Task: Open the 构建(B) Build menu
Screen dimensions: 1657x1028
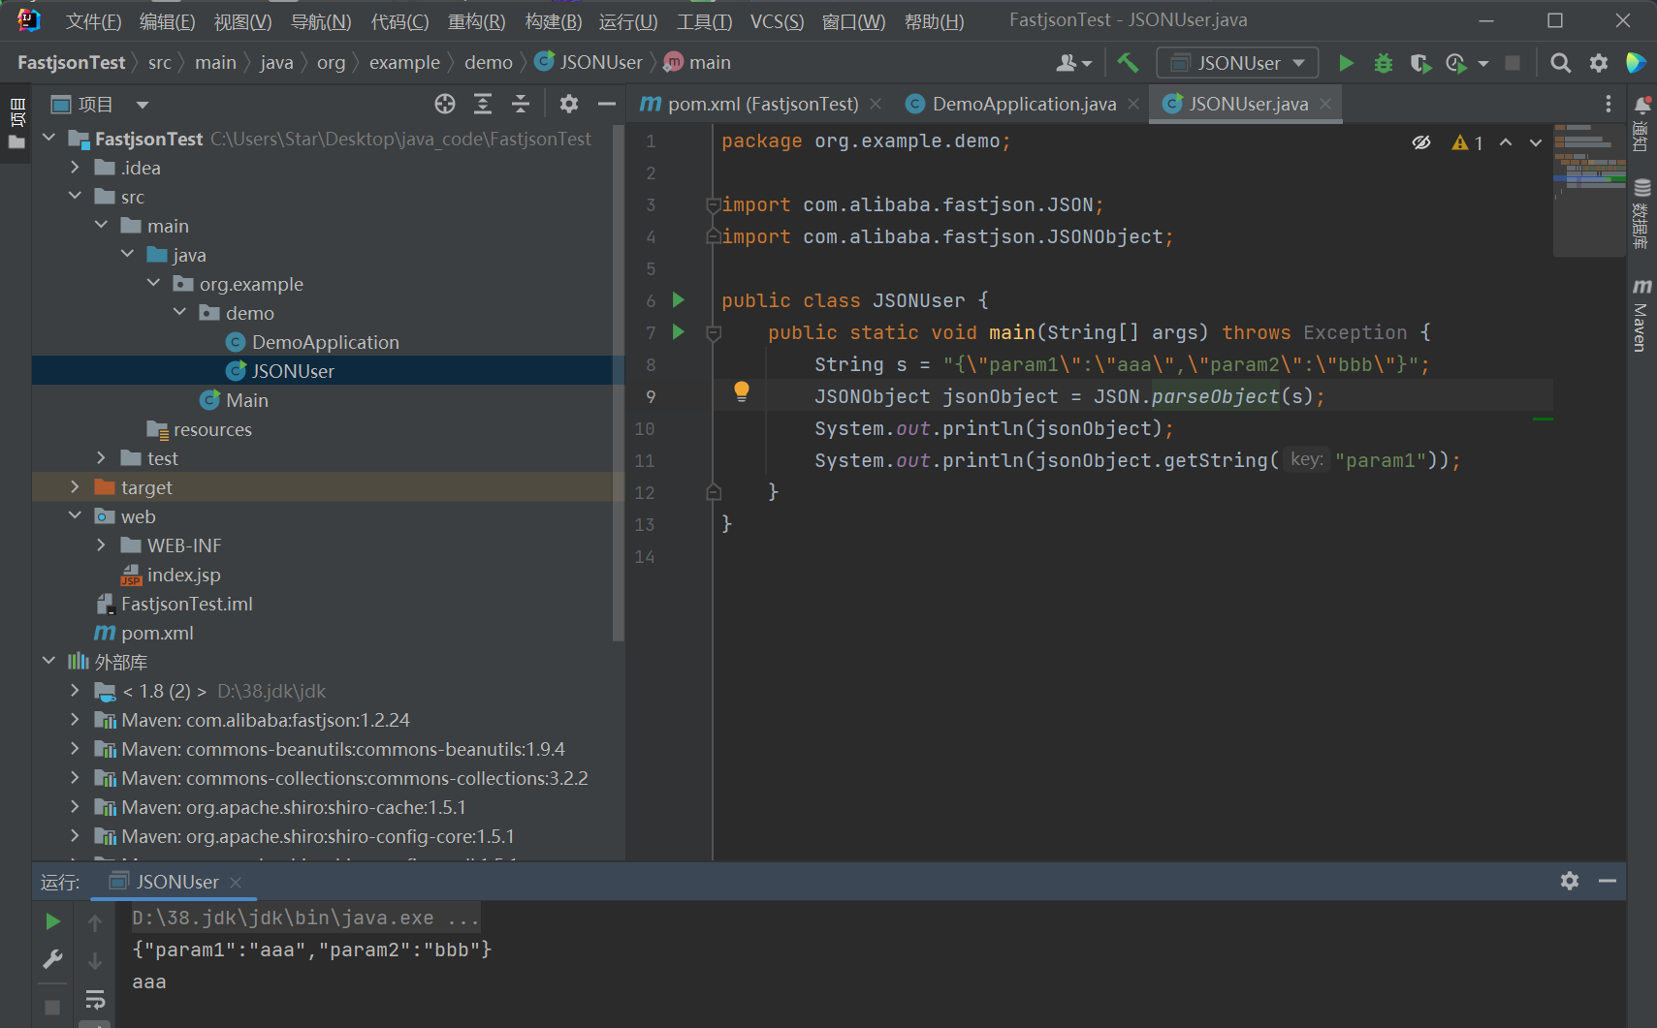Action: coord(553,21)
